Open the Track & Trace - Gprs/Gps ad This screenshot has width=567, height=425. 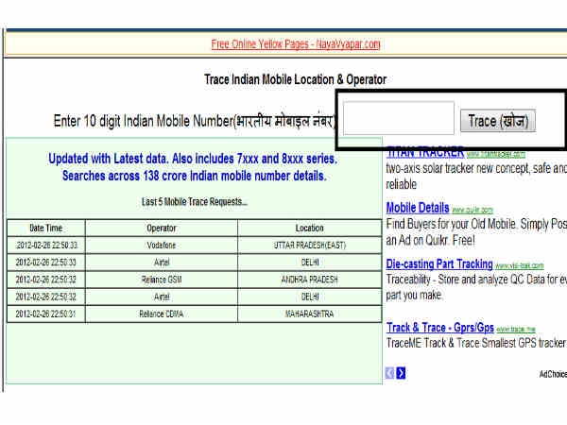[440, 328]
